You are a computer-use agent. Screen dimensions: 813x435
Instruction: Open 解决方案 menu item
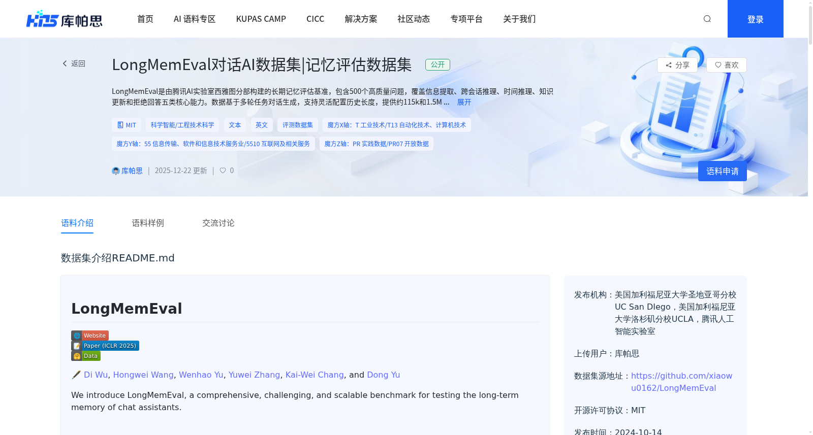click(x=361, y=19)
